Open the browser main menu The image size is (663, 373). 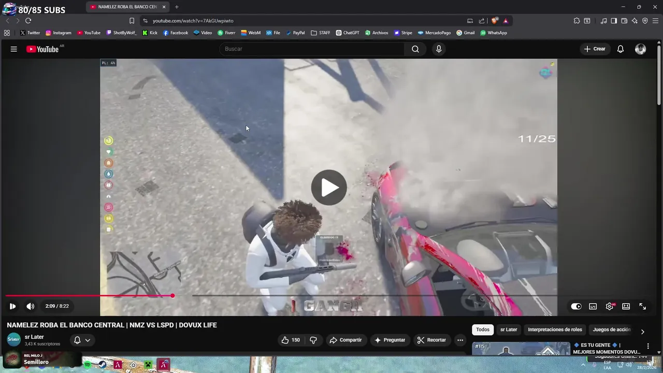[656, 21]
